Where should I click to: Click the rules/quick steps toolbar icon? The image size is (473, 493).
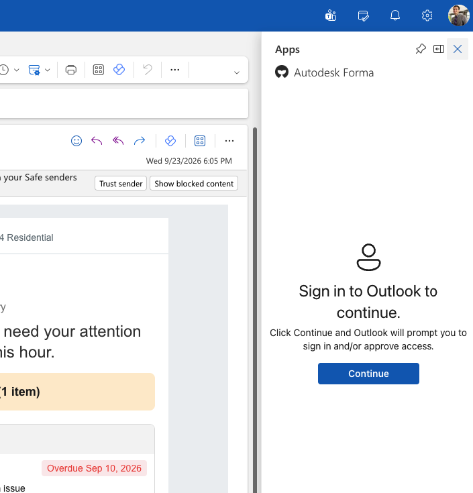pyautogui.click(x=34, y=70)
